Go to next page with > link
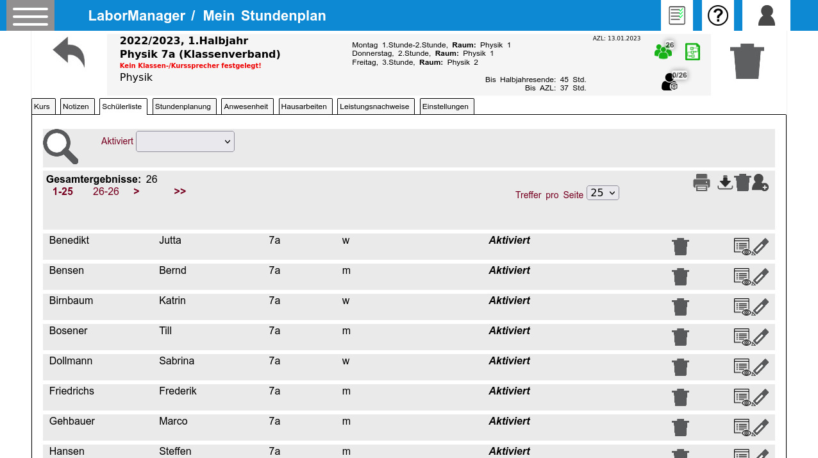This screenshot has height=458, width=818. [137, 191]
